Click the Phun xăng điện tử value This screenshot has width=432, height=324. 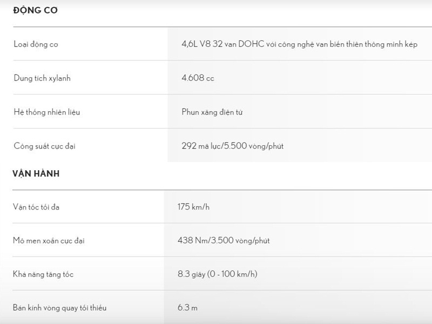tap(212, 112)
